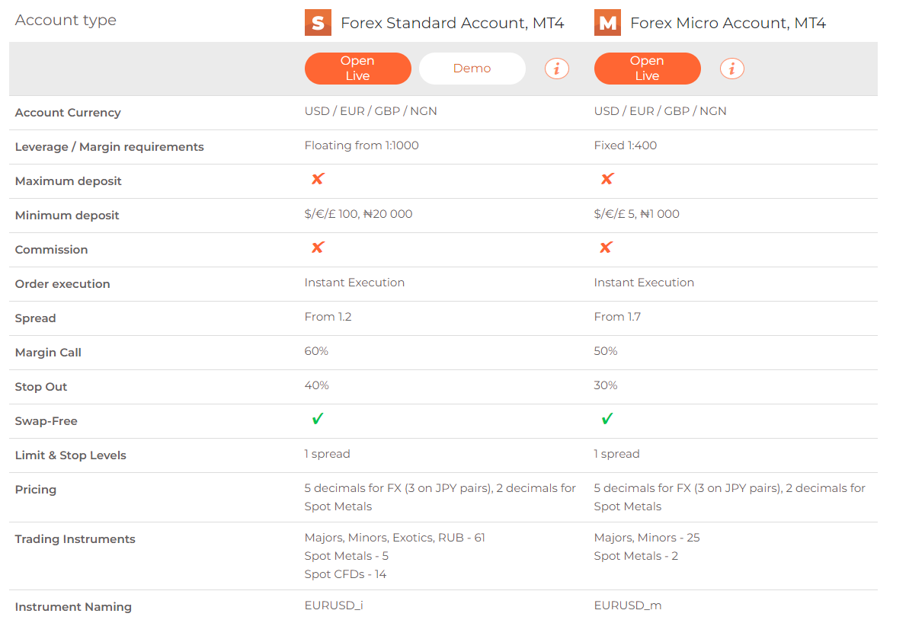Open Demo for Forex Standard Account
Viewport: 909px width, 623px height.
(472, 69)
